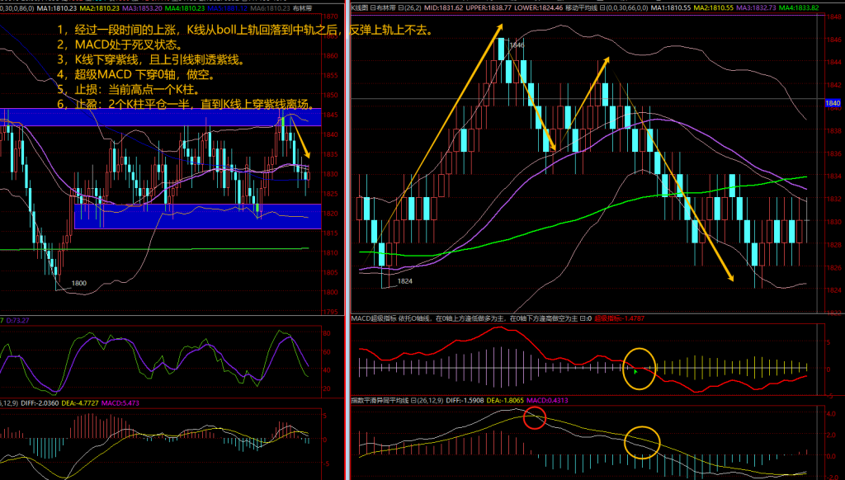Click the 1846 high price label
The width and height of the screenshot is (845, 480).
coord(517,45)
